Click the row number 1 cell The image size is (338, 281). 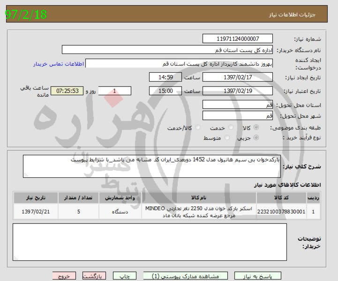pos(314,212)
